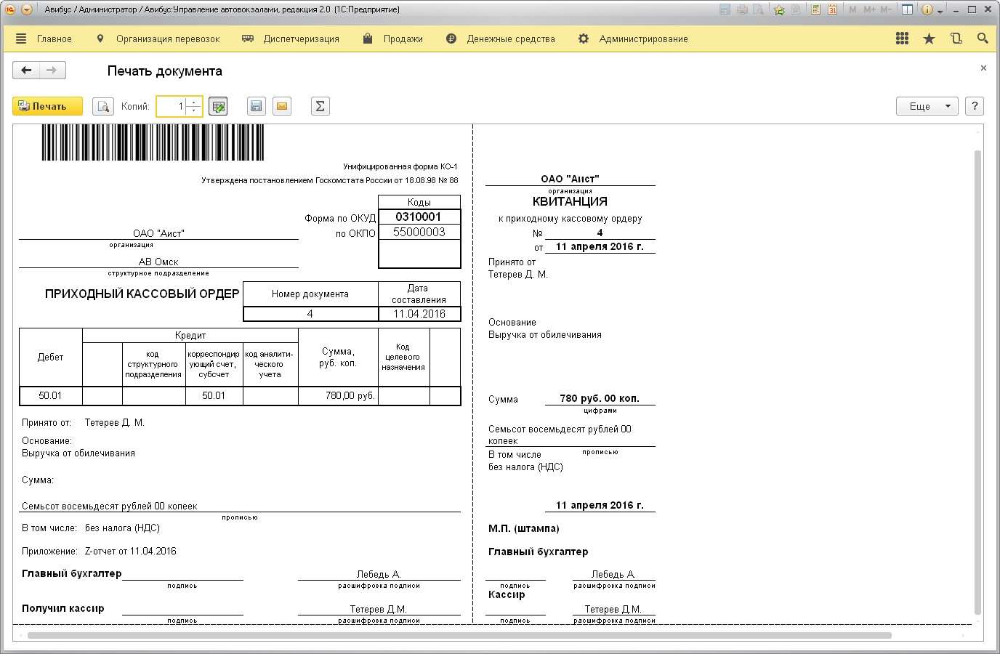Click the search magnifier icon
This screenshot has width=1000, height=654.
(983, 39)
